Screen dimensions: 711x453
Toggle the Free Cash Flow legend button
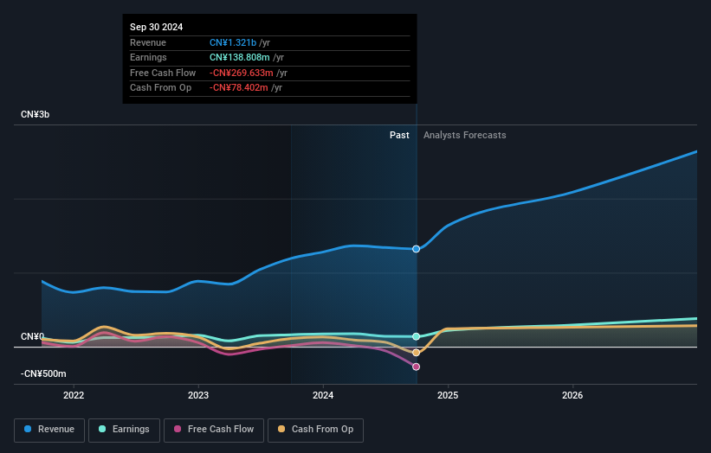[214, 430]
